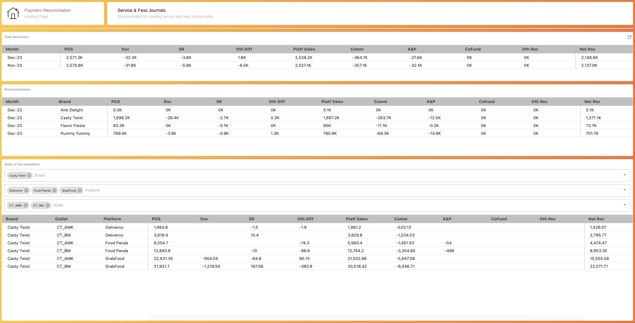This screenshot has width=635, height=323.
Task: Click Comm value -1,451.93
Action: [x=405, y=243]
